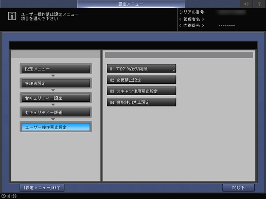
Task: Click the information icon beside the message
Action: click(12, 16)
